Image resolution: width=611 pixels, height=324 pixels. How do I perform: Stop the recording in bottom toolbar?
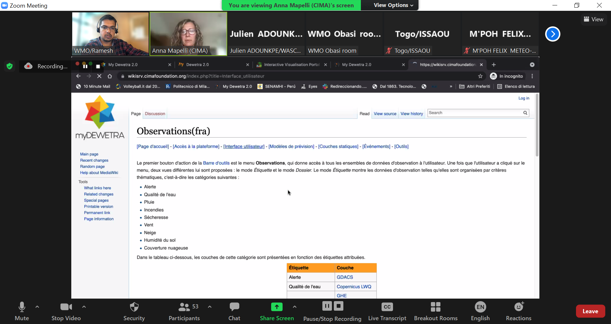point(339,306)
